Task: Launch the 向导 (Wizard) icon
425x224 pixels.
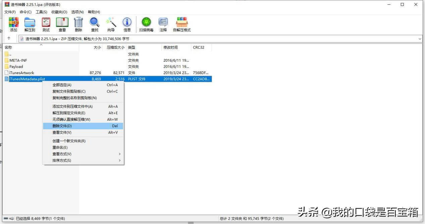Action: pyautogui.click(x=111, y=24)
